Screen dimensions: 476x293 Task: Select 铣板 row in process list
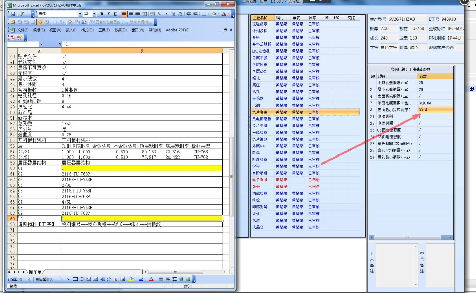click(305, 186)
